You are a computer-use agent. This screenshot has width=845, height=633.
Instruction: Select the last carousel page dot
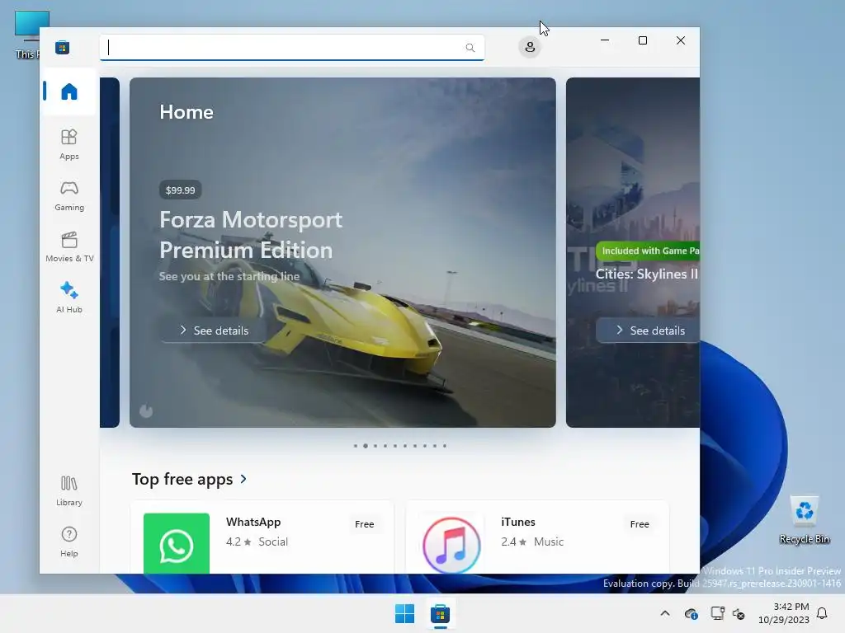point(445,446)
